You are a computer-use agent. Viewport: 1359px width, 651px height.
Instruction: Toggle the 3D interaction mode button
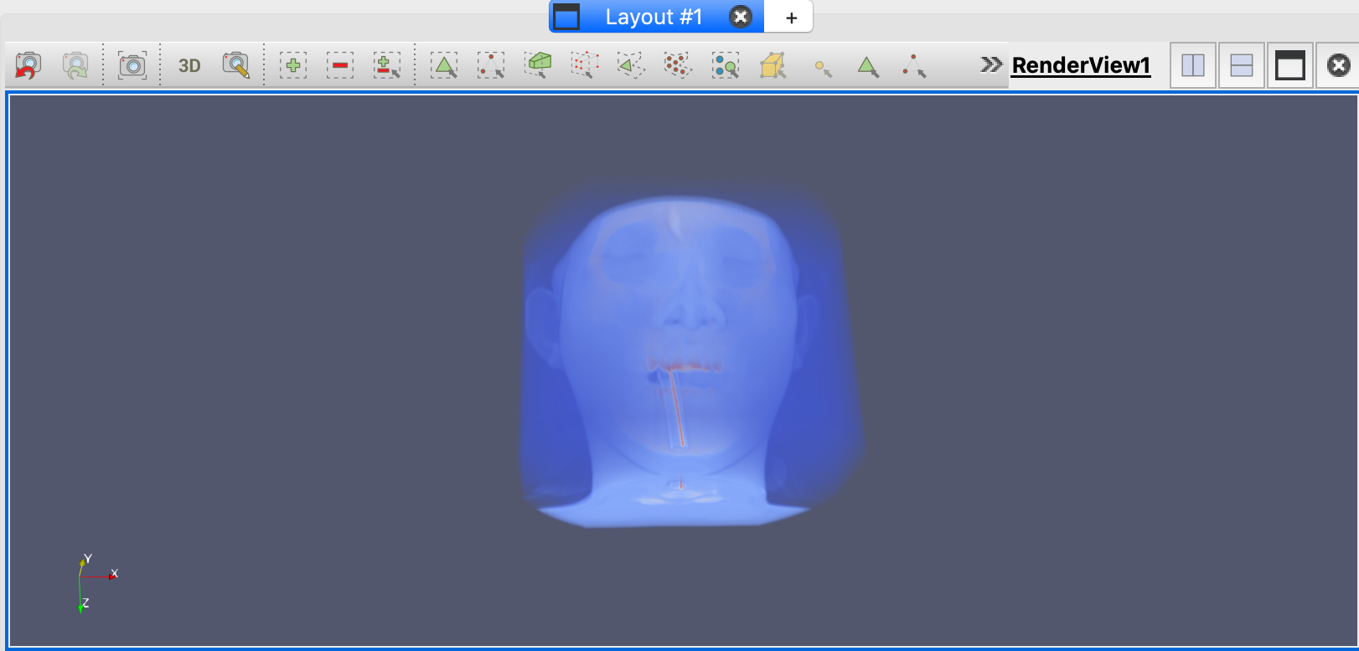tap(189, 65)
